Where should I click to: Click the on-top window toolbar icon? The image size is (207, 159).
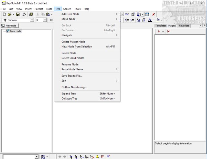(147, 14)
